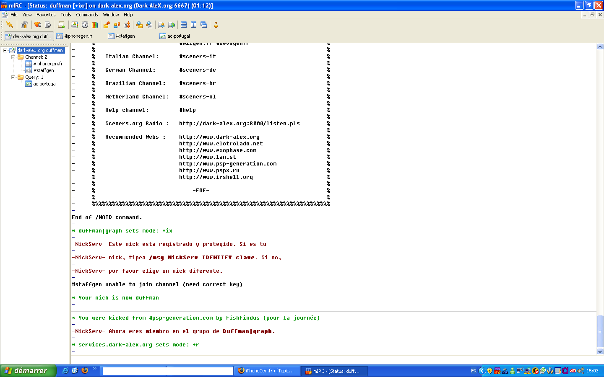Viewport: 604px width, 377px height.
Task: Open the DCC Options icon
Action: (127, 25)
